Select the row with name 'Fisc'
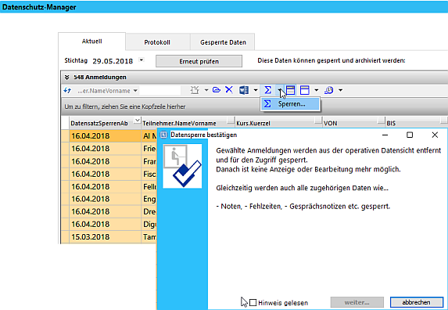448x310 pixels. [109, 174]
